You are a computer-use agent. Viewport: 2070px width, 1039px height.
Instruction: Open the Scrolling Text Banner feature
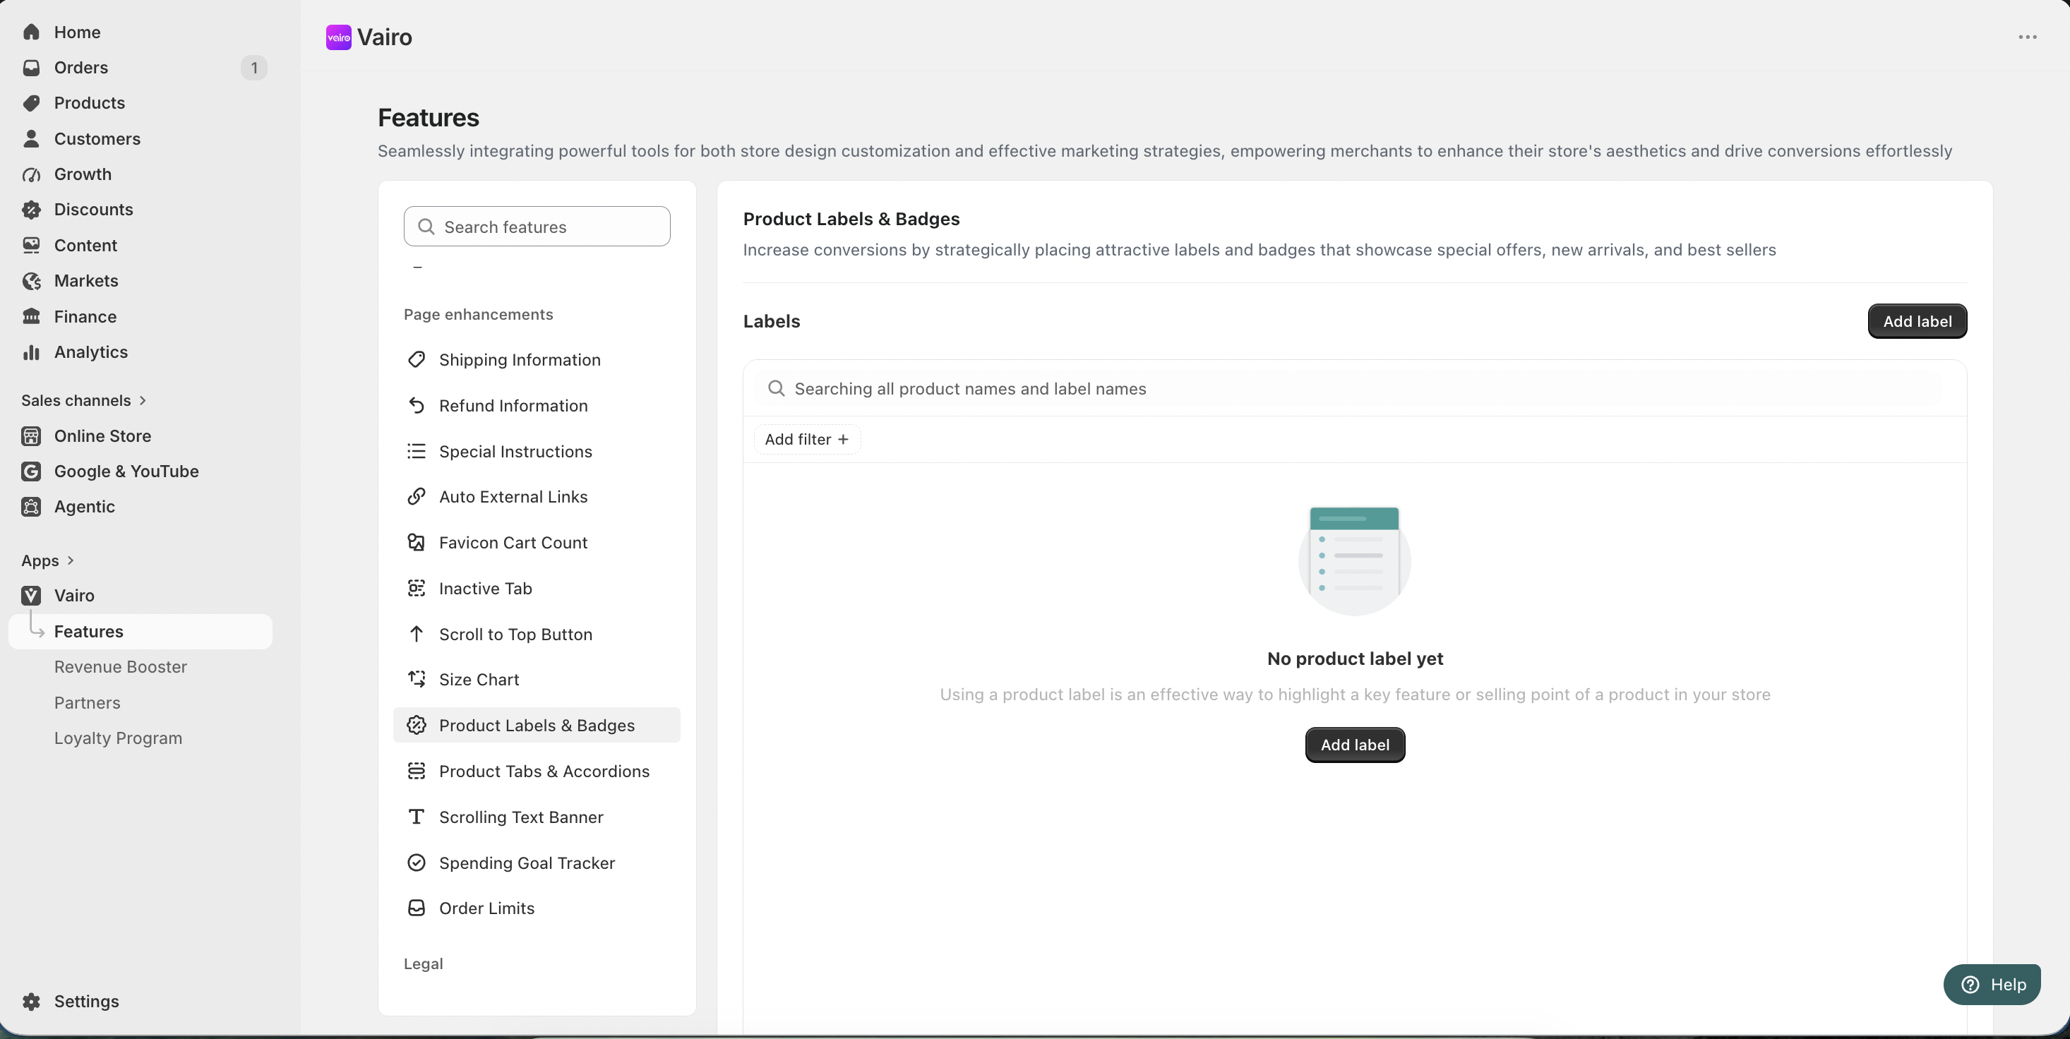[x=537, y=817]
